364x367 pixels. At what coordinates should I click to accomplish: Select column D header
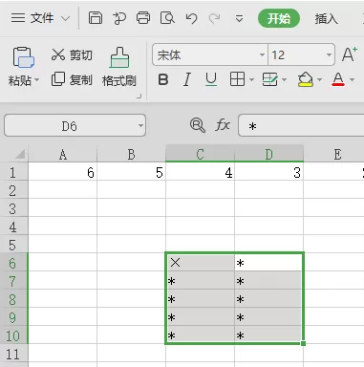click(x=268, y=155)
